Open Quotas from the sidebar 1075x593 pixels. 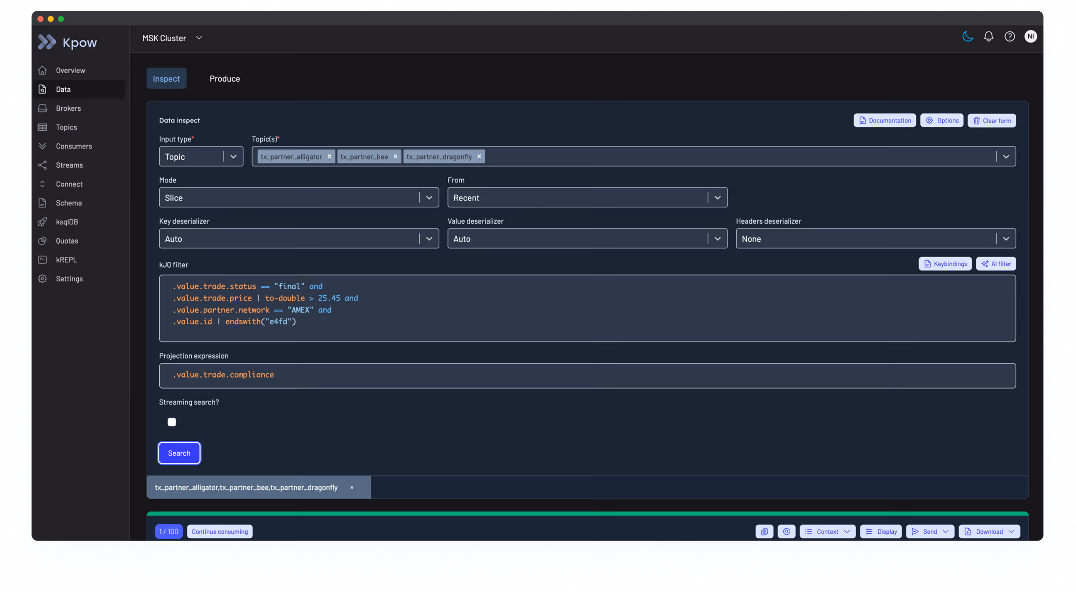[67, 241]
